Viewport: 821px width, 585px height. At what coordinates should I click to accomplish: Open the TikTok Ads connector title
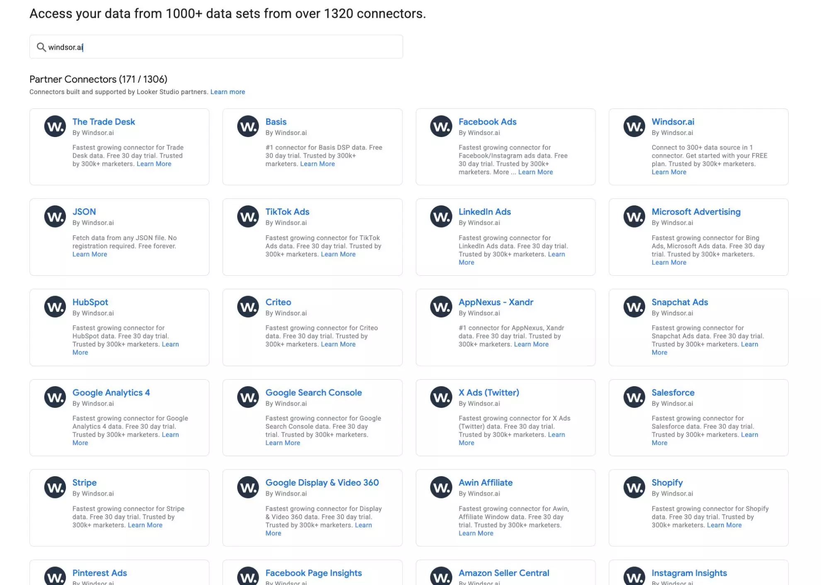click(x=287, y=212)
